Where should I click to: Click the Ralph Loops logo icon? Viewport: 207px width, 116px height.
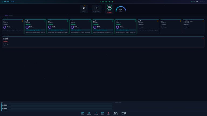tap(2, 2)
